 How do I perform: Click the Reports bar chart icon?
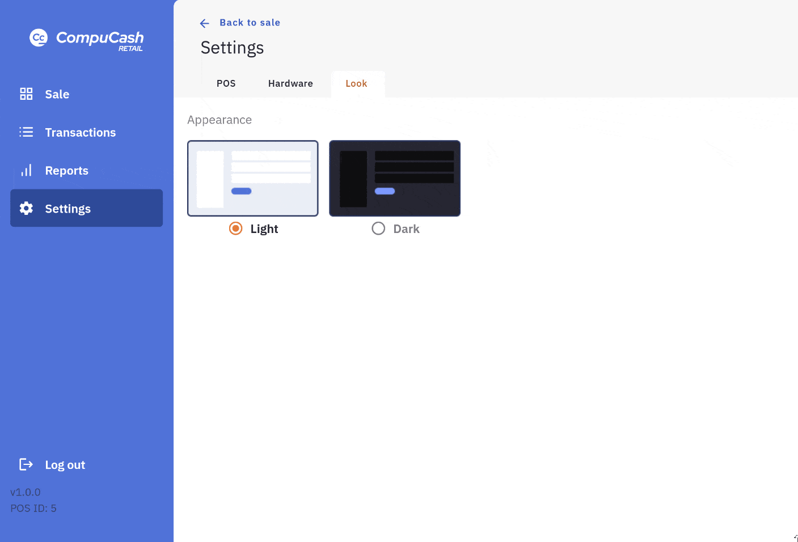click(x=26, y=171)
